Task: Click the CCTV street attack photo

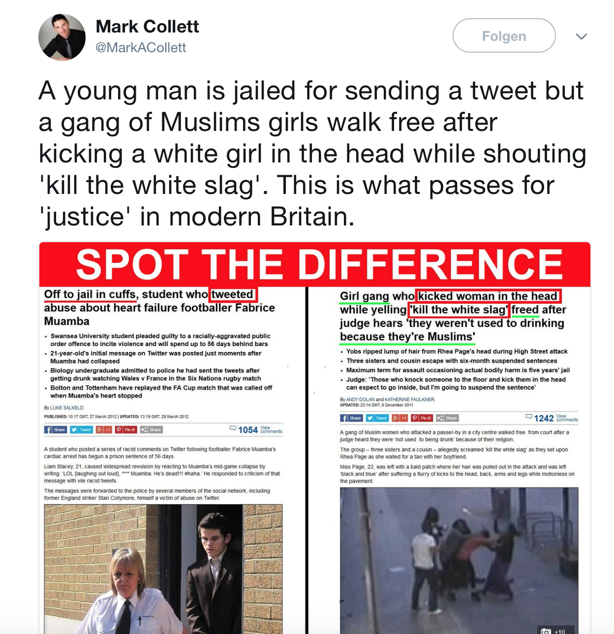Action: [x=459, y=561]
